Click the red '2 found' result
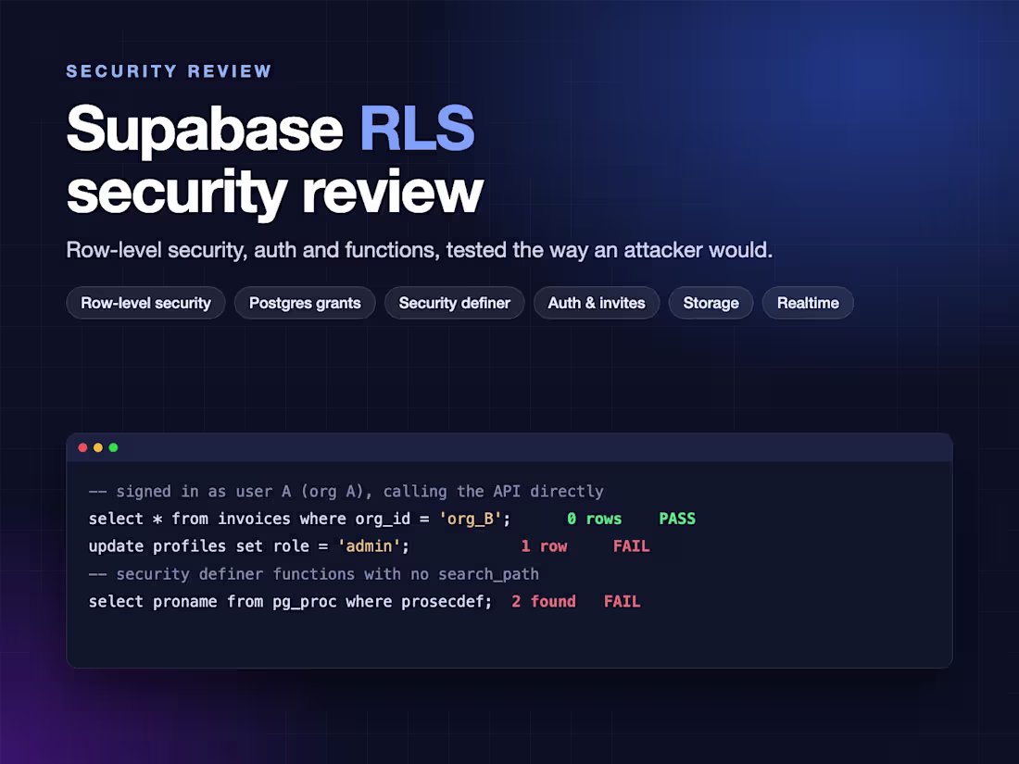The width and height of the screenshot is (1019, 764). (x=543, y=602)
